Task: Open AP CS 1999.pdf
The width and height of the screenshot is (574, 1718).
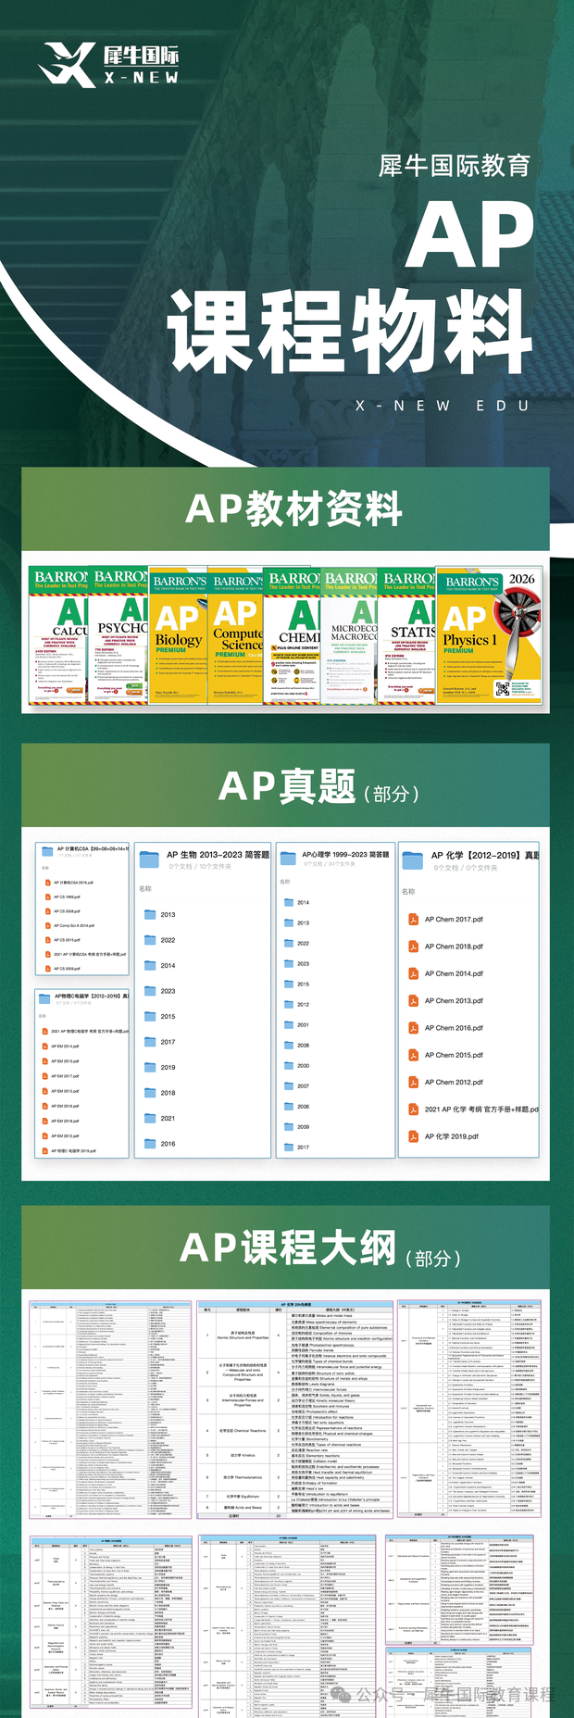Action: (63, 897)
